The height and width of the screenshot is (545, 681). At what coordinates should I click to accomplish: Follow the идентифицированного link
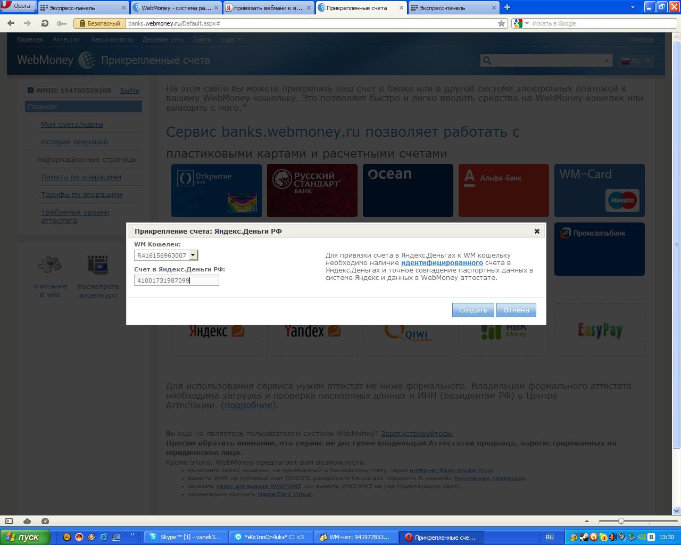pyautogui.click(x=442, y=263)
